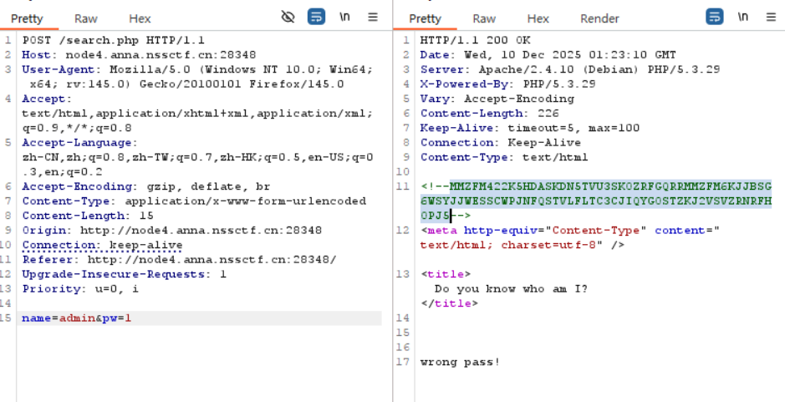Click the Date header in the response
The height and width of the screenshot is (402, 785).
pyautogui.click(x=548, y=54)
